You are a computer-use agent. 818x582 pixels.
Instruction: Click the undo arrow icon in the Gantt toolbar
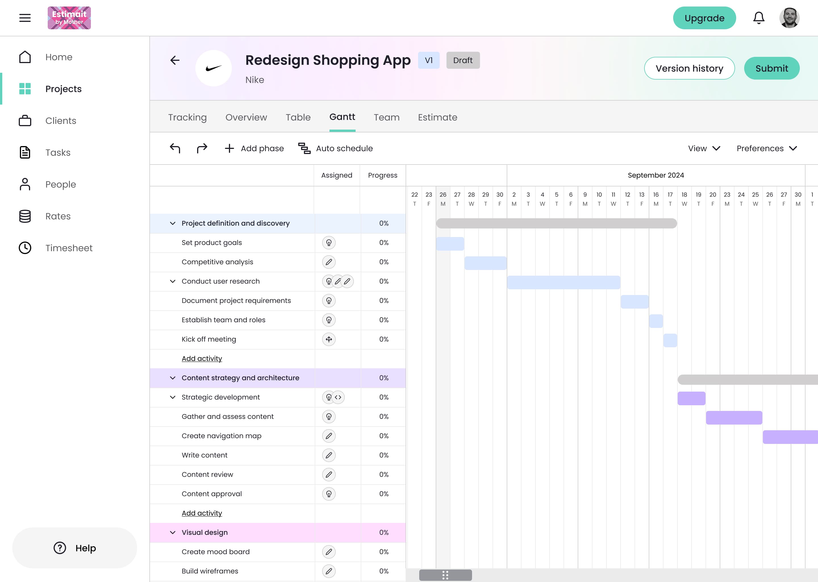coord(175,148)
